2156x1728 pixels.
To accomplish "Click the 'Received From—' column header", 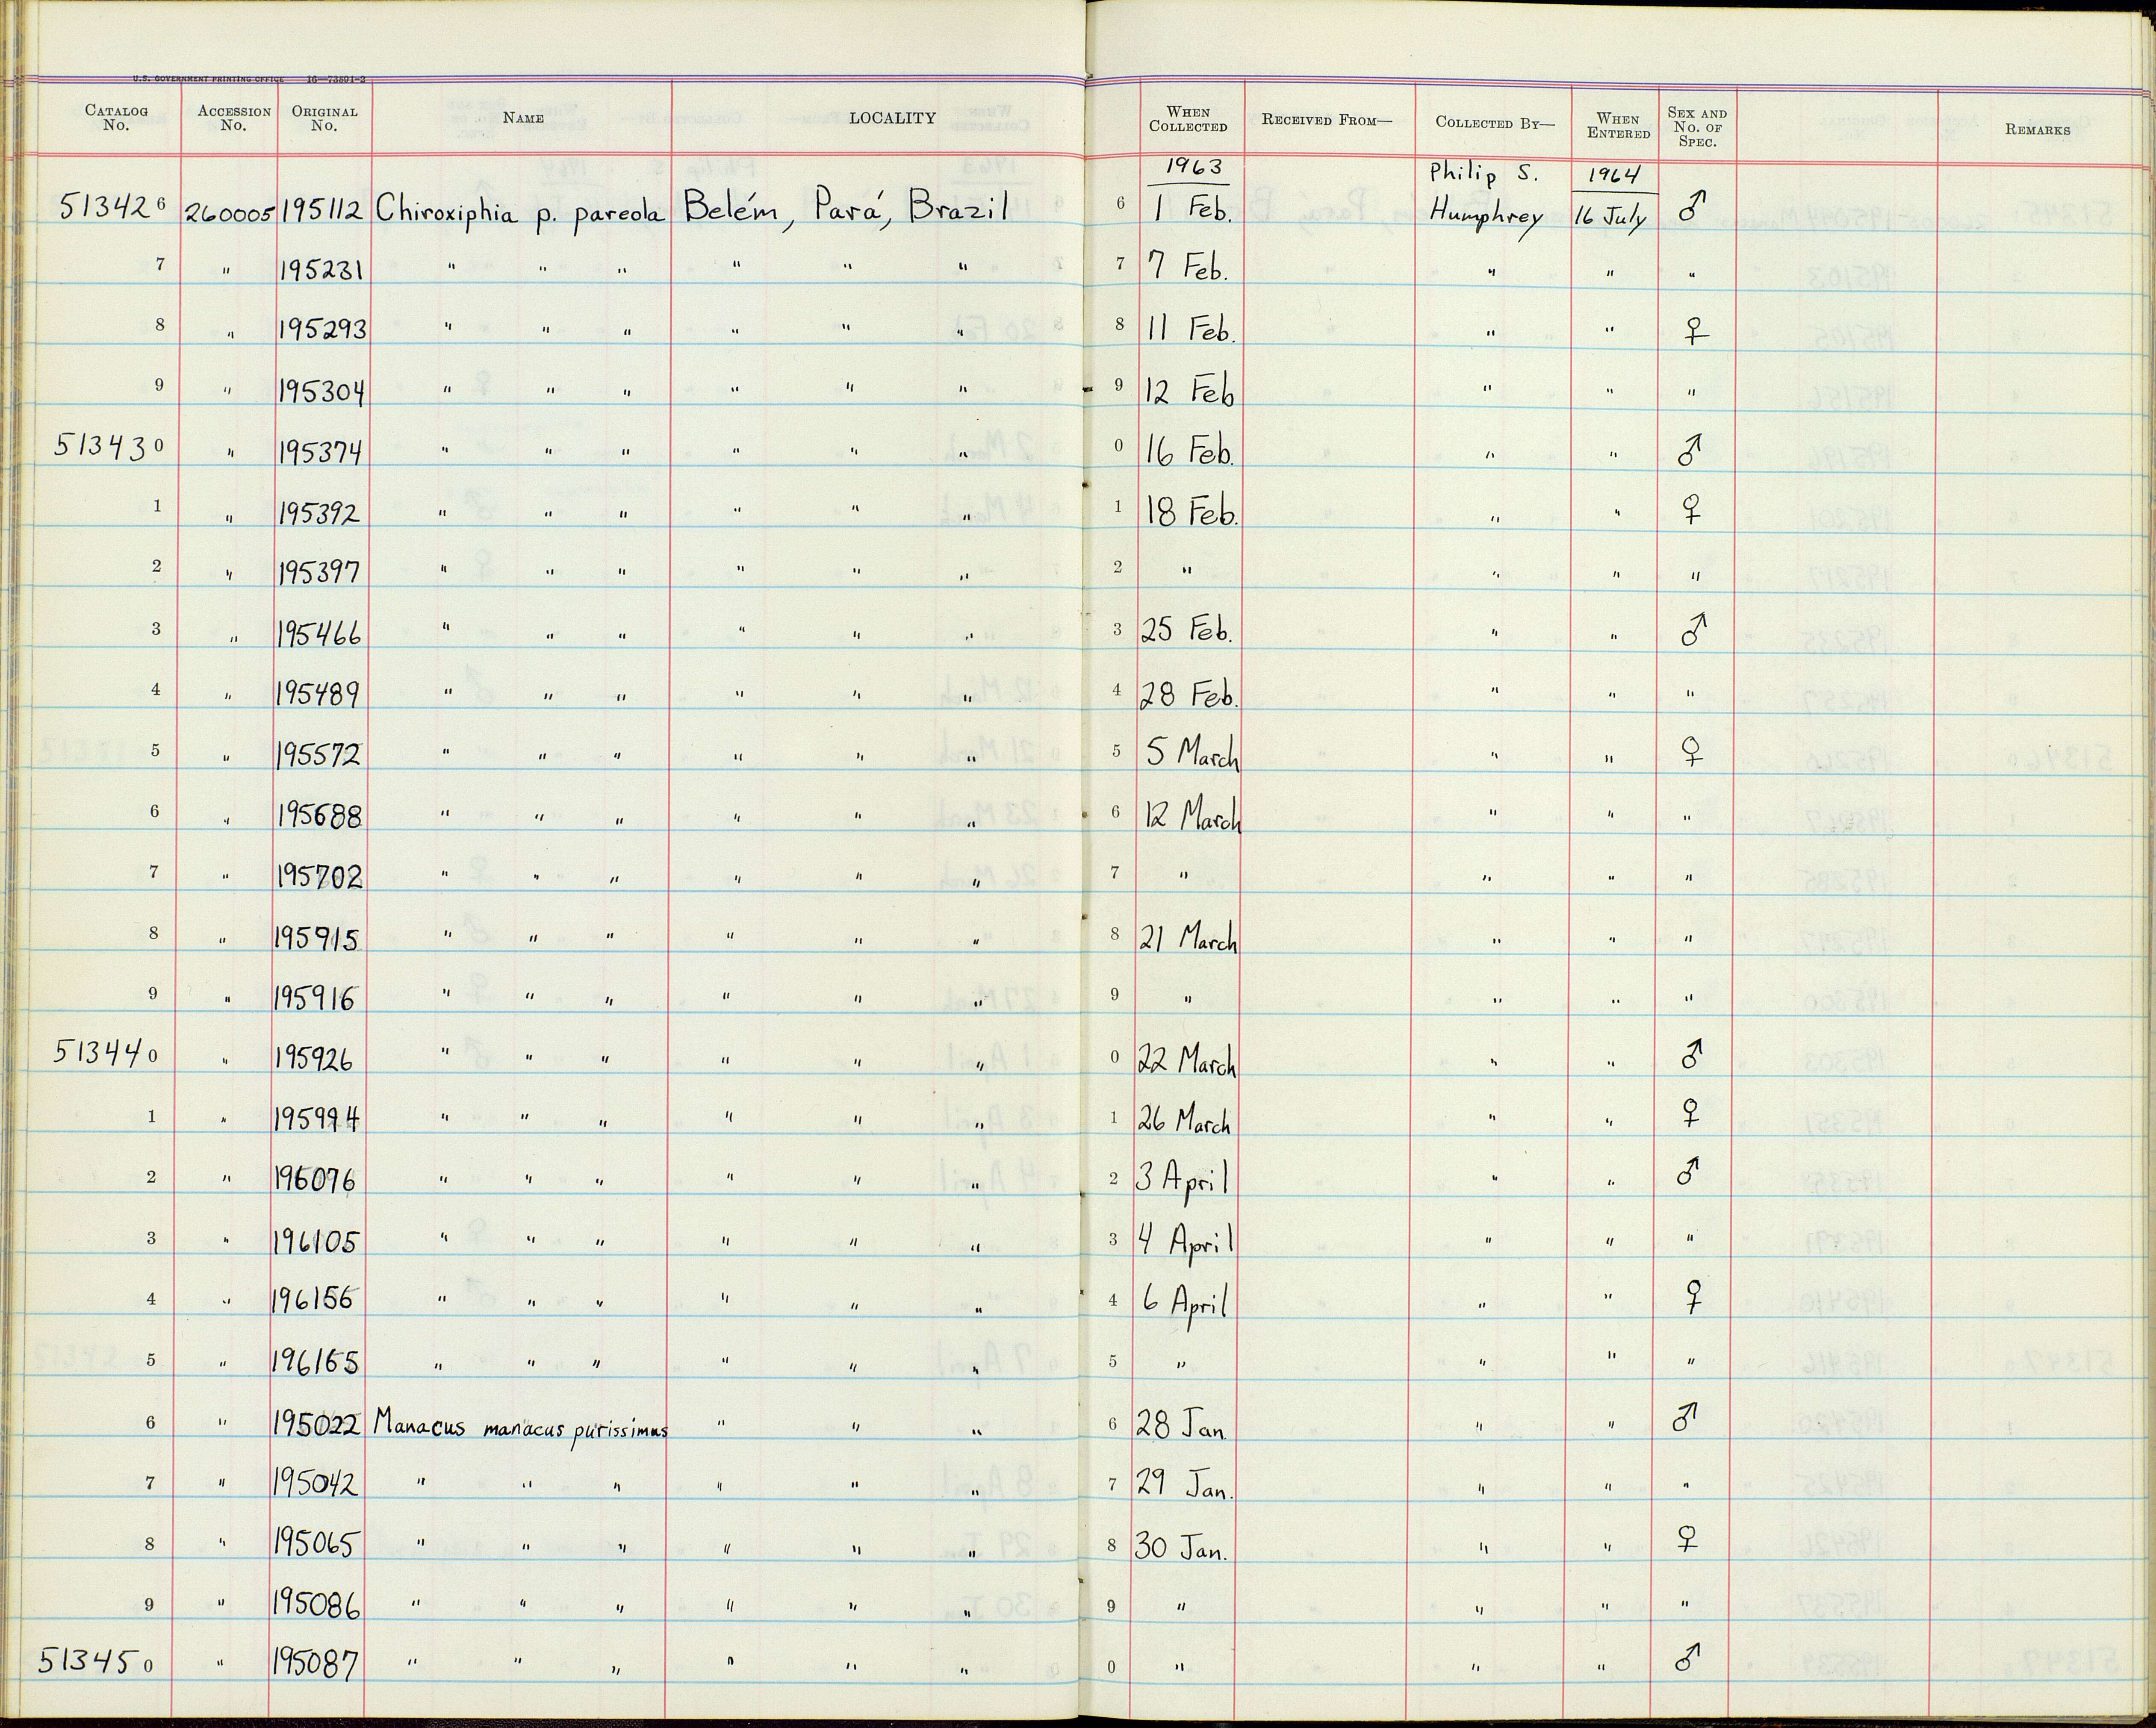I will pos(1326,120).
